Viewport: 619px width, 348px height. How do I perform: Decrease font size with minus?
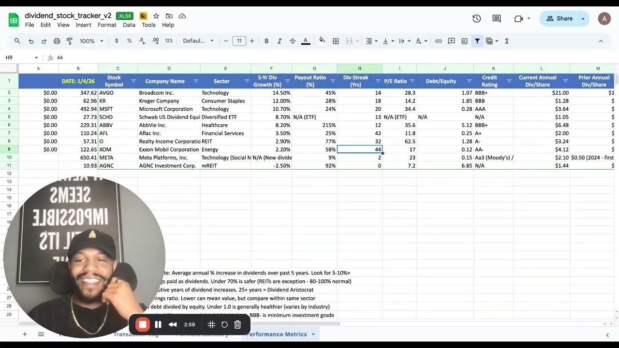226,41
